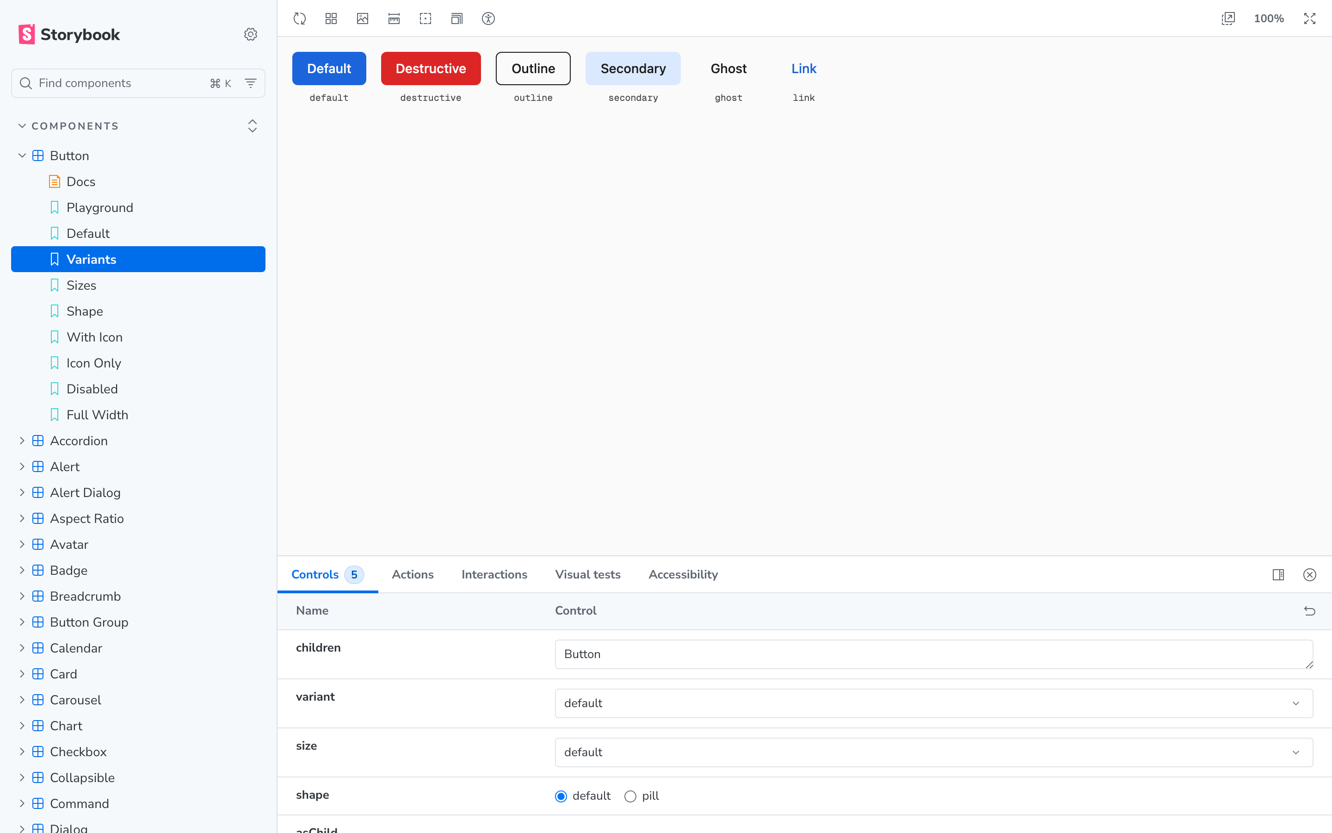The width and height of the screenshot is (1332, 833).
Task: Expand the Alert Dialog chevron
Action: [x=22, y=492]
